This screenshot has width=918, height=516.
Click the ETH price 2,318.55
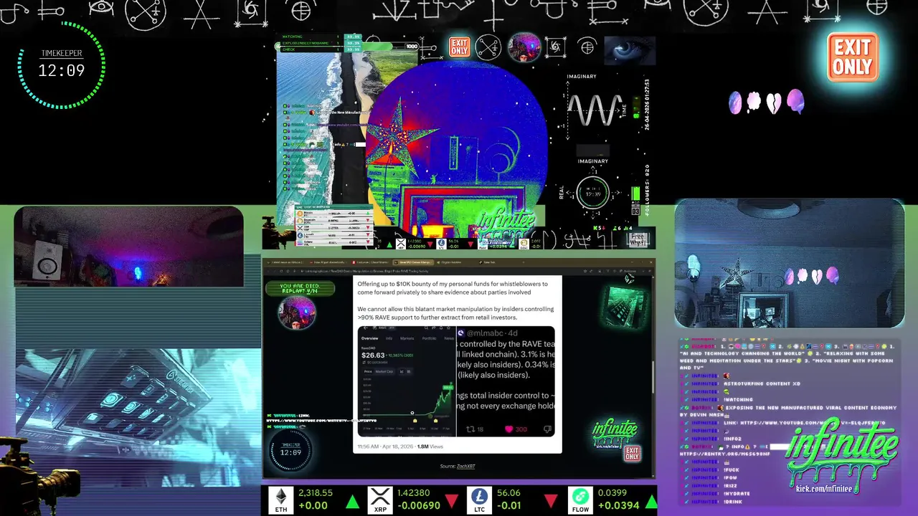click(316, 493)
